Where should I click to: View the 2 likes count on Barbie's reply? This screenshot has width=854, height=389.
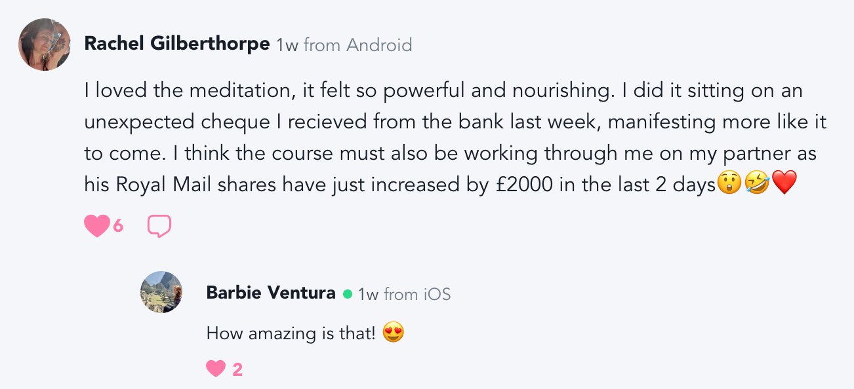click(237, 370)
